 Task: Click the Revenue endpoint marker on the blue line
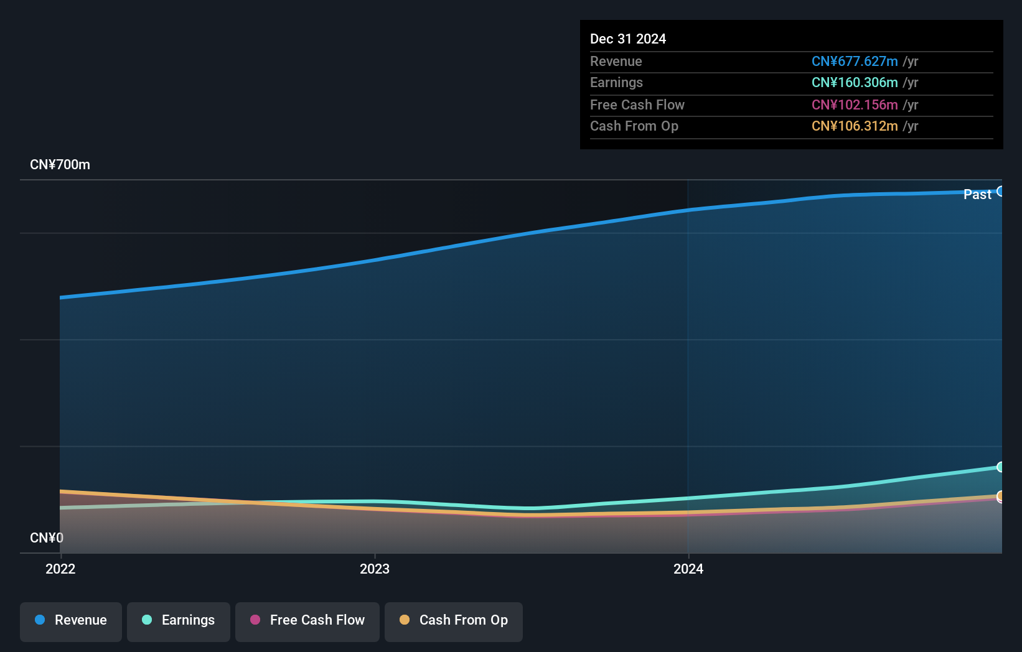click(x=1000, y=191)
